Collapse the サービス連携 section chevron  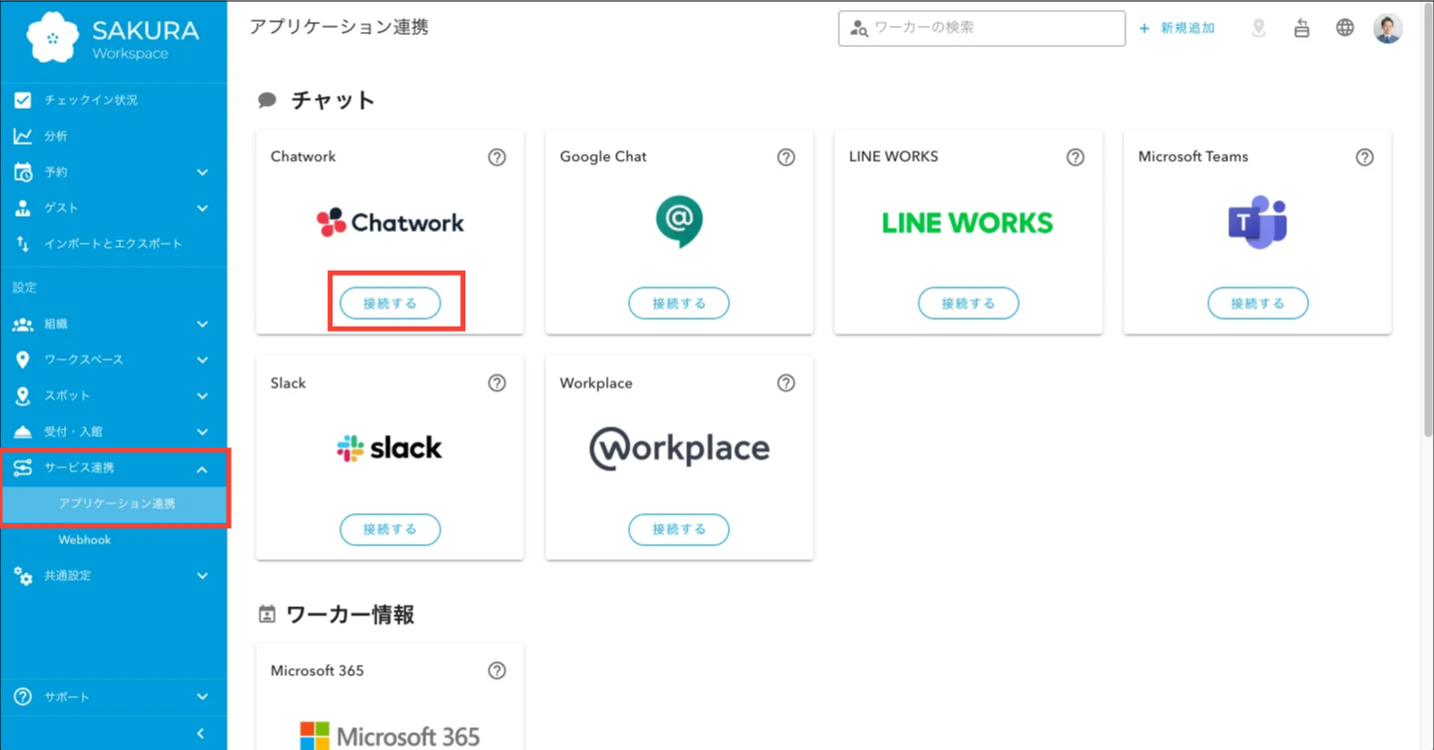click(203, 468)
